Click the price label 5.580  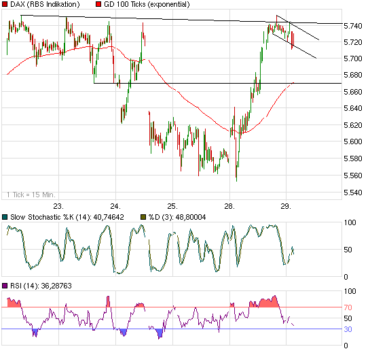[353, 158]
